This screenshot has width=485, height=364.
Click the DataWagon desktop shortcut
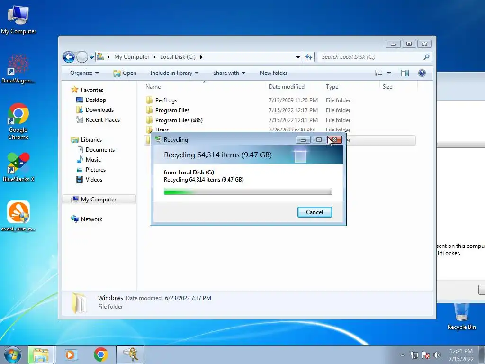tap(18, 69)
